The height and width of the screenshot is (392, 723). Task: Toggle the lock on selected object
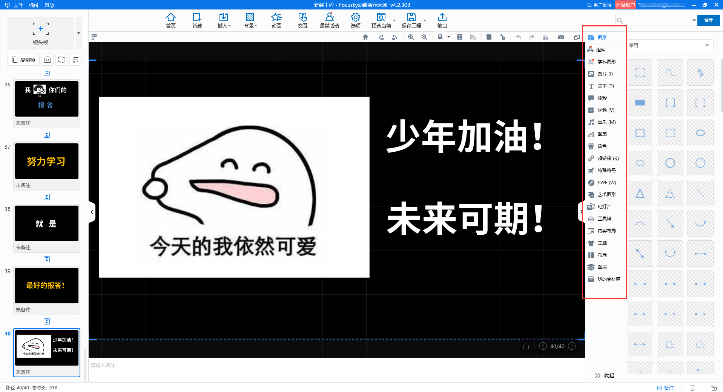pos(439,37)
